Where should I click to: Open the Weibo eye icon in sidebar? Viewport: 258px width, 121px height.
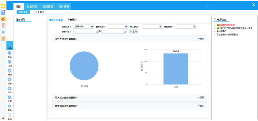click(3, 19)
